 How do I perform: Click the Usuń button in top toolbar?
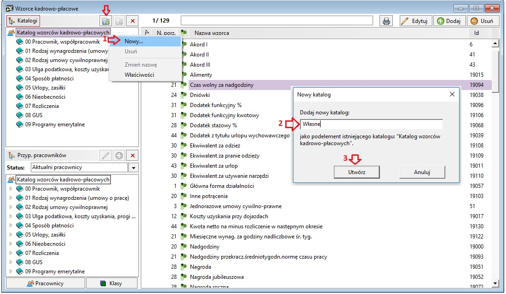[x=483, y=21]
